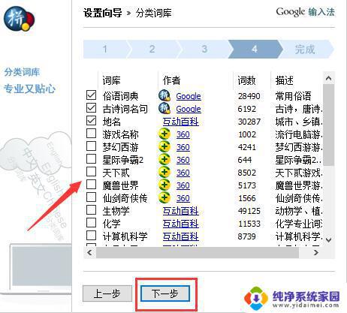Viewport: 347px width, 313px height.
Task: Click the list scroll-up arrow
Action: coord(328,79)
